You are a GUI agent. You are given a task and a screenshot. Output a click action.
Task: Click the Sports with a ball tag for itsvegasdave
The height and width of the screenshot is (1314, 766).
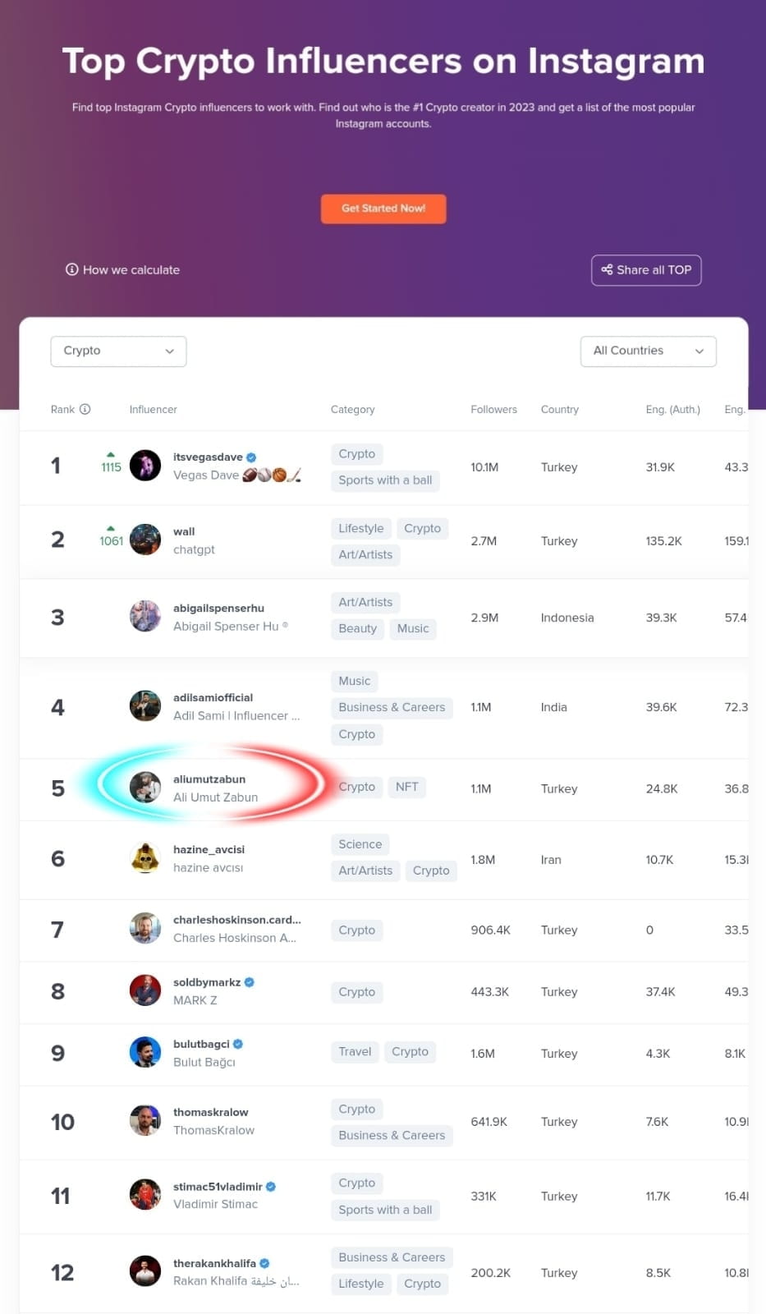[x=384, y=480]
